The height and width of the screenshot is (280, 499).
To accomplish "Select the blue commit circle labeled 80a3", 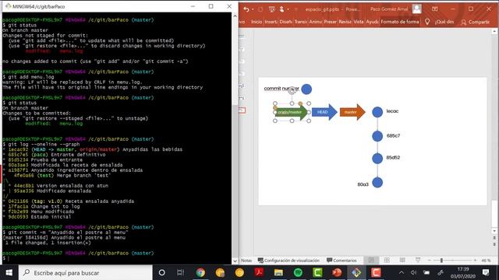I will click(x=377, y=183).
